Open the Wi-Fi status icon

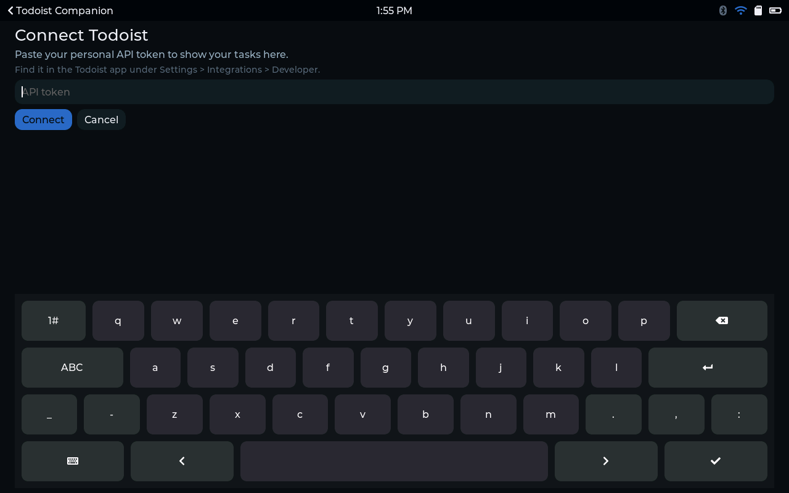(x=741, y=10)
